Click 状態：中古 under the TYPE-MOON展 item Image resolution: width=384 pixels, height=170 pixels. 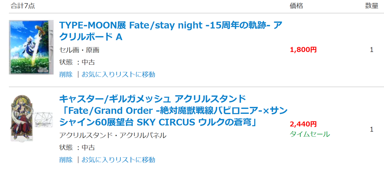(77, 62)
